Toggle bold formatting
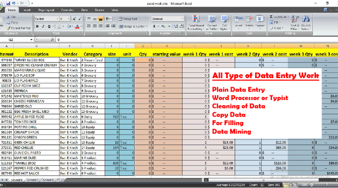338x188 pixels. [38, 26]
